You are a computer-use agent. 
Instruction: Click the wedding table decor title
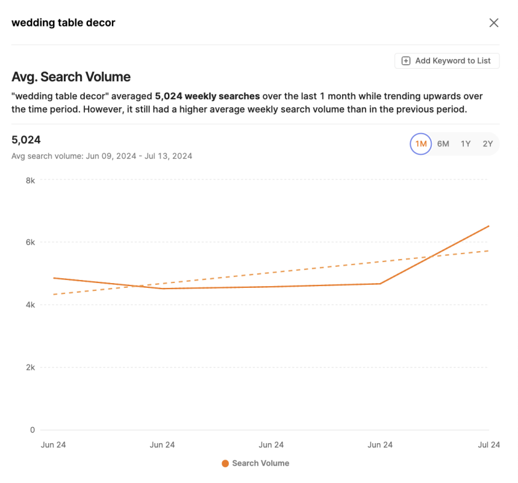63,23
